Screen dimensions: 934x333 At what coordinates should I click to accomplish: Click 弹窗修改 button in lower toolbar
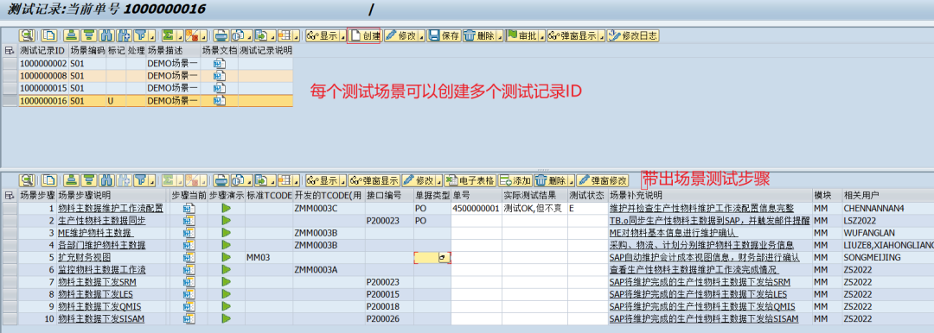click(x=602, y=180)
